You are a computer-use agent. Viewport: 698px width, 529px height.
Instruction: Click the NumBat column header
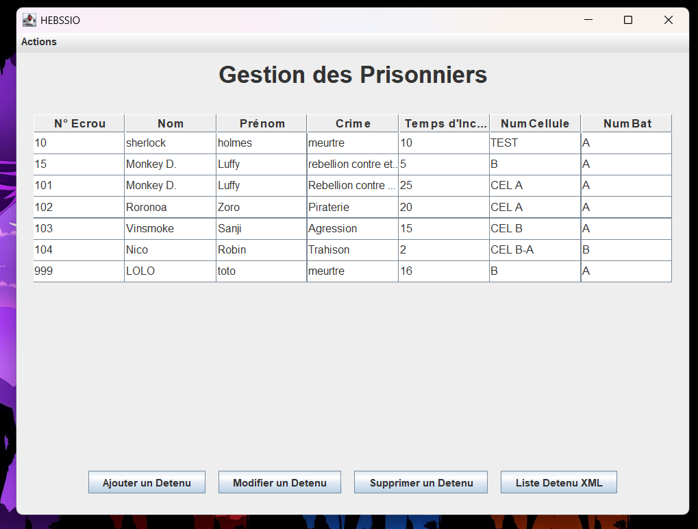point(627,123)
